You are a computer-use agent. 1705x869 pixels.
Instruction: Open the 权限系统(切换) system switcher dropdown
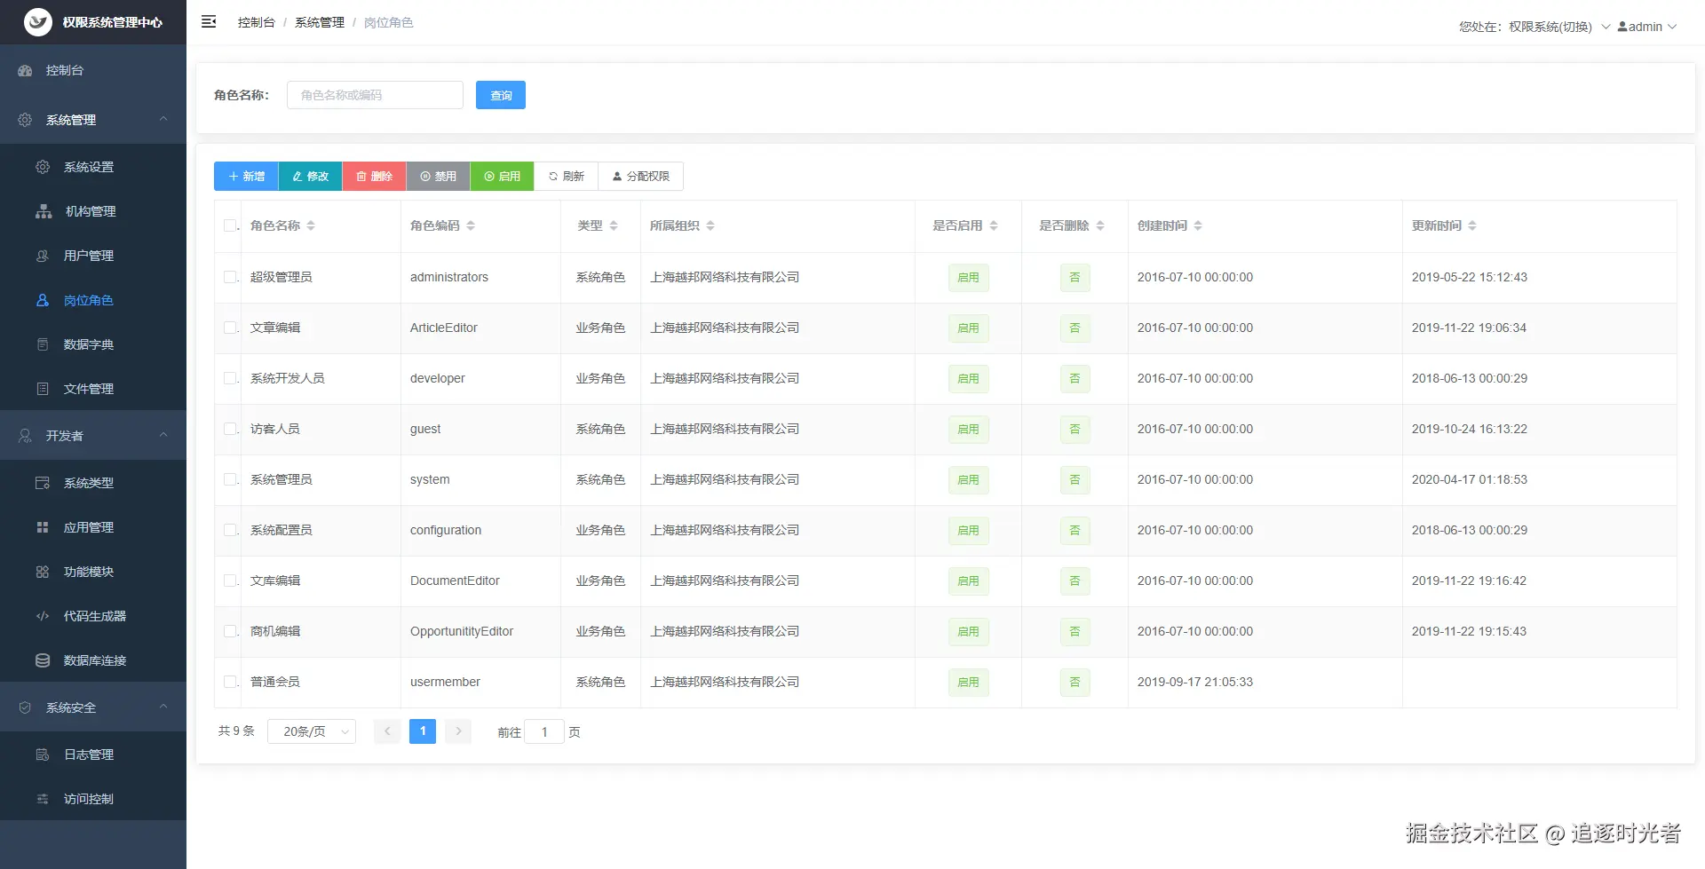pos(1559,27)
